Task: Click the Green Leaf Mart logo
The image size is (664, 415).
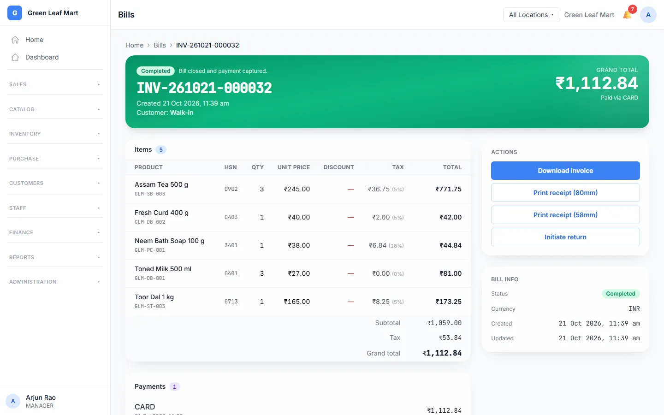Action: [x=15, y=13]
